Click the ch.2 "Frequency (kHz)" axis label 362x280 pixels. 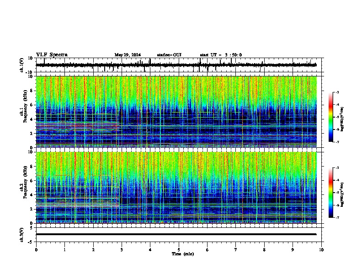[25, 182]
